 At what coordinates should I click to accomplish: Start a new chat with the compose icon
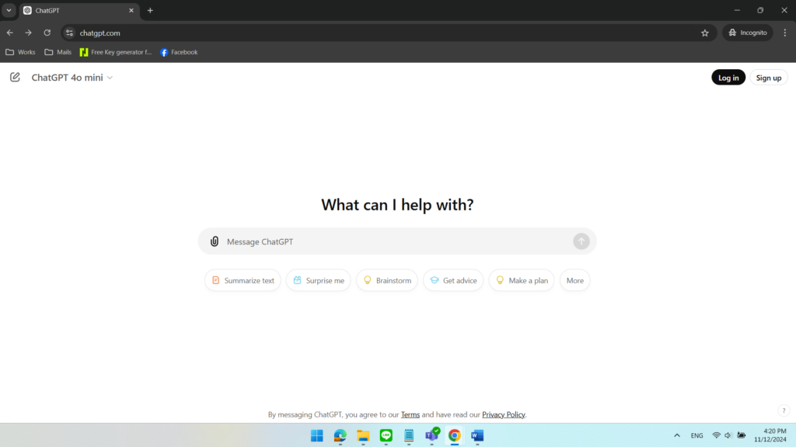pyautogui.click(x=15, y=77)
